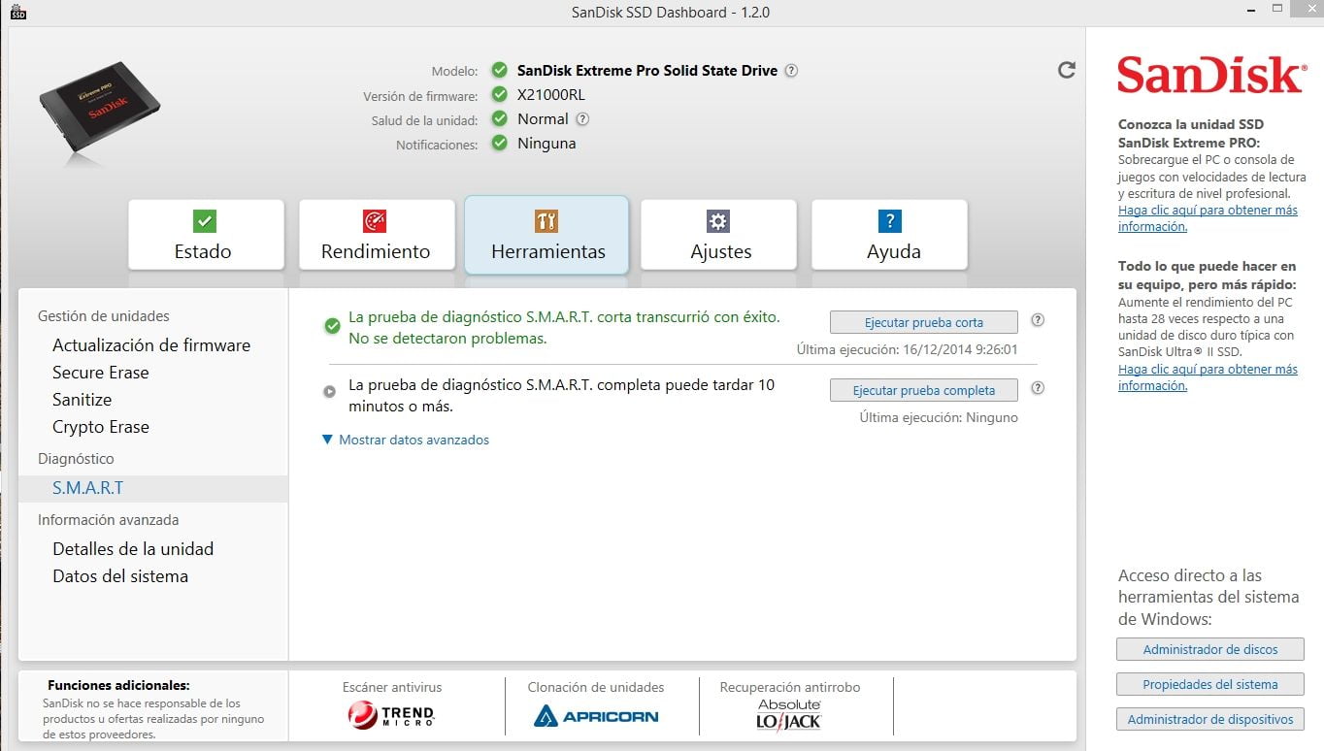Open Administrador de dispositivos
Viewport: 1324px width, 751px height.
click(1210, 719)
